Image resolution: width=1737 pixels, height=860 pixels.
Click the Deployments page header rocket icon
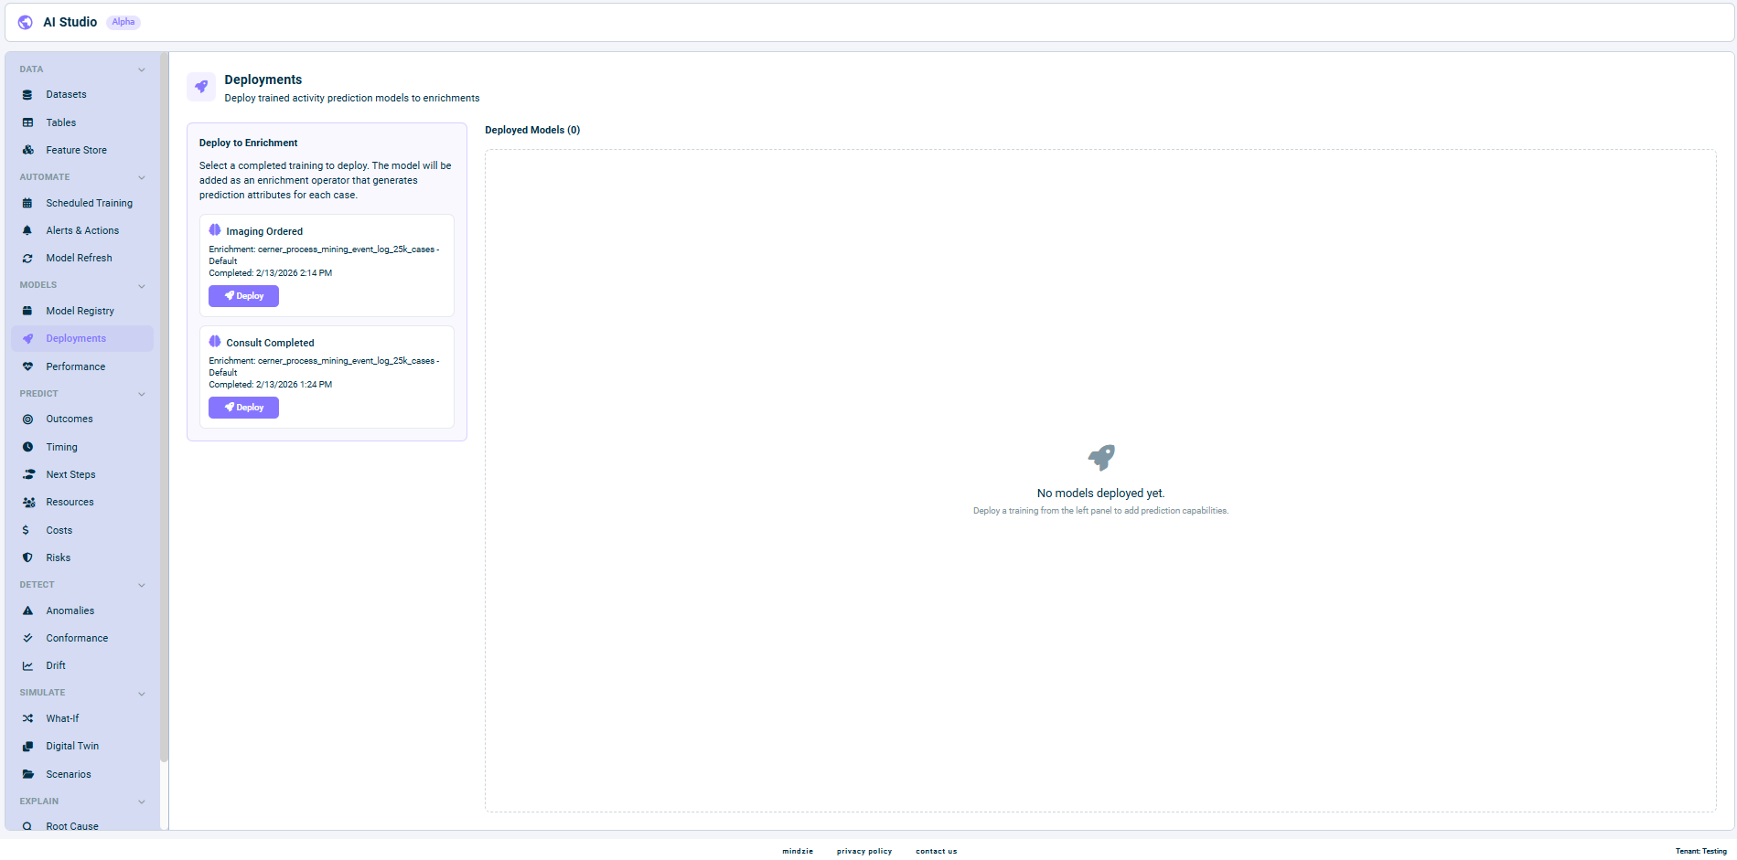click(x=201, y=87)
